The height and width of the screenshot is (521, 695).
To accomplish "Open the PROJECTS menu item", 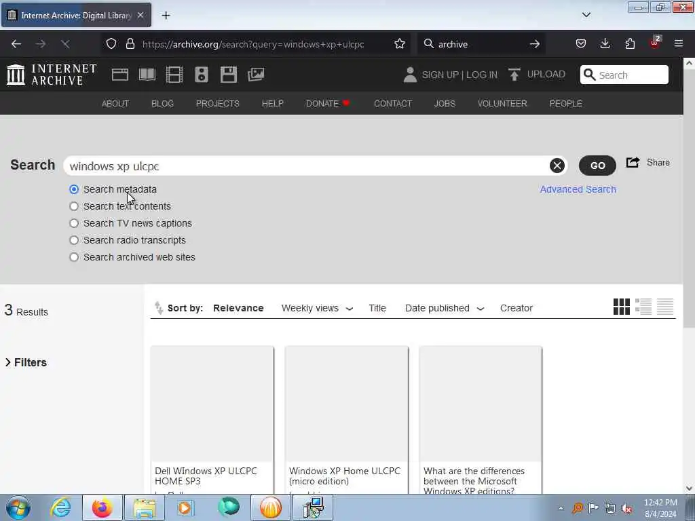I will tap(218, 103).
